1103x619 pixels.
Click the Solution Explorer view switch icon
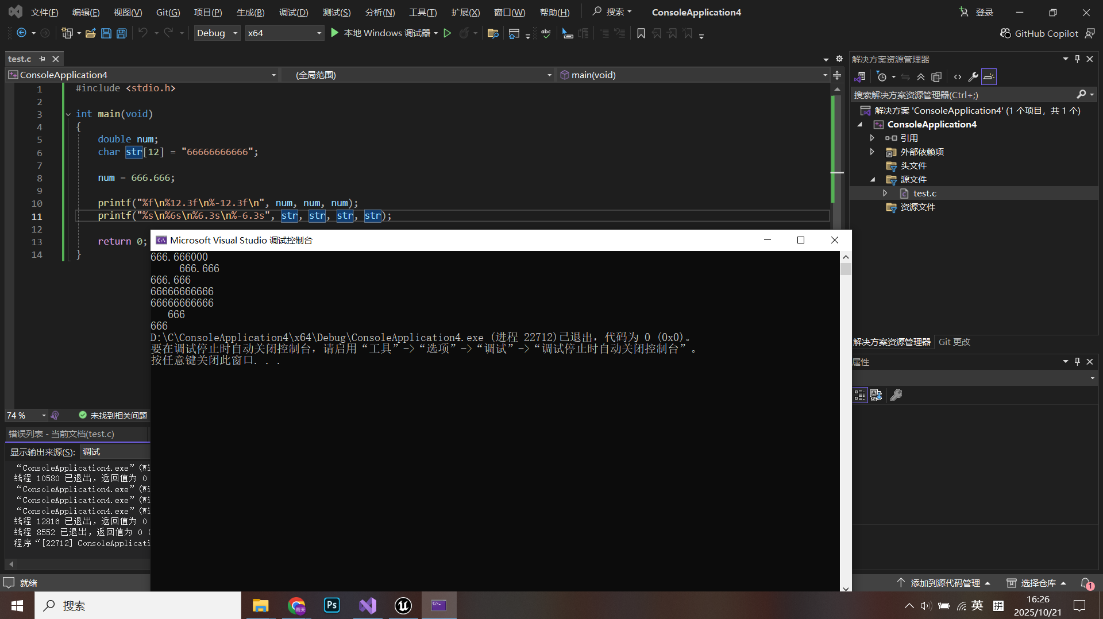860,76
